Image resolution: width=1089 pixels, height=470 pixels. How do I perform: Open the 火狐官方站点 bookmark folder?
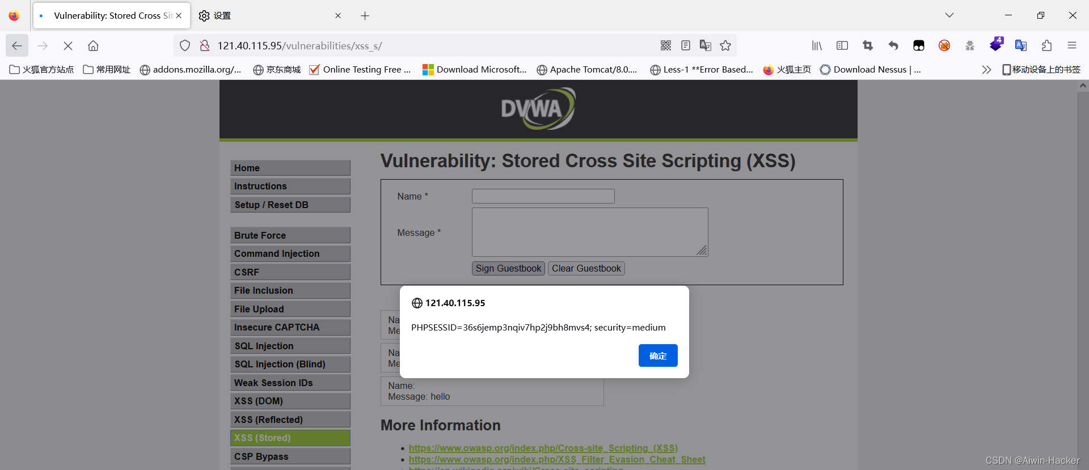point(41,70)
